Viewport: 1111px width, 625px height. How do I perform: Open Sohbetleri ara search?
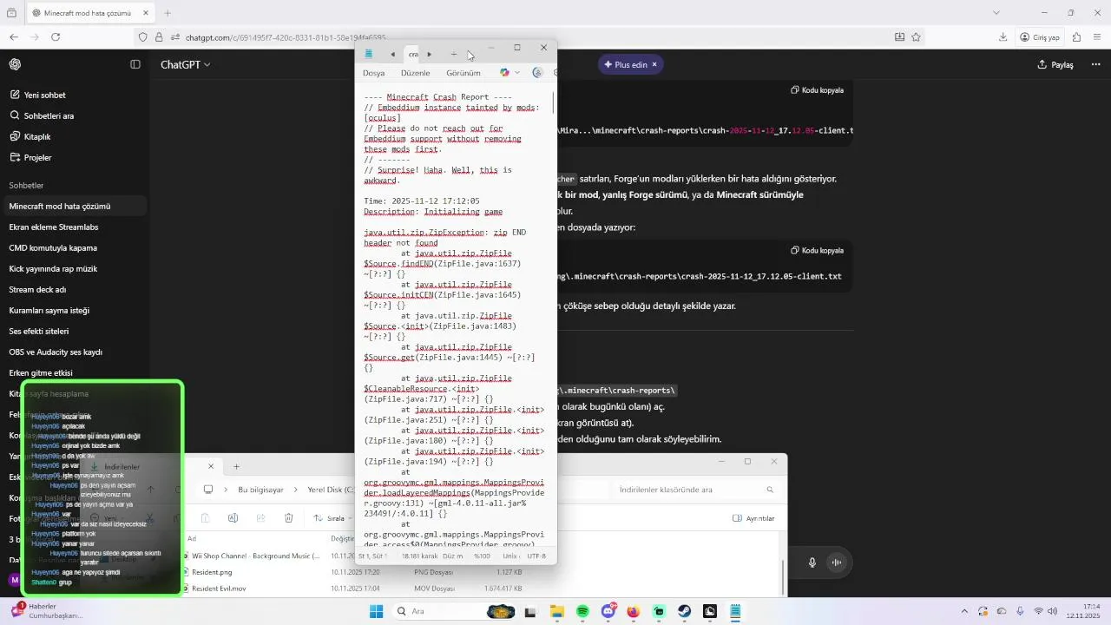tap(42, 116)
